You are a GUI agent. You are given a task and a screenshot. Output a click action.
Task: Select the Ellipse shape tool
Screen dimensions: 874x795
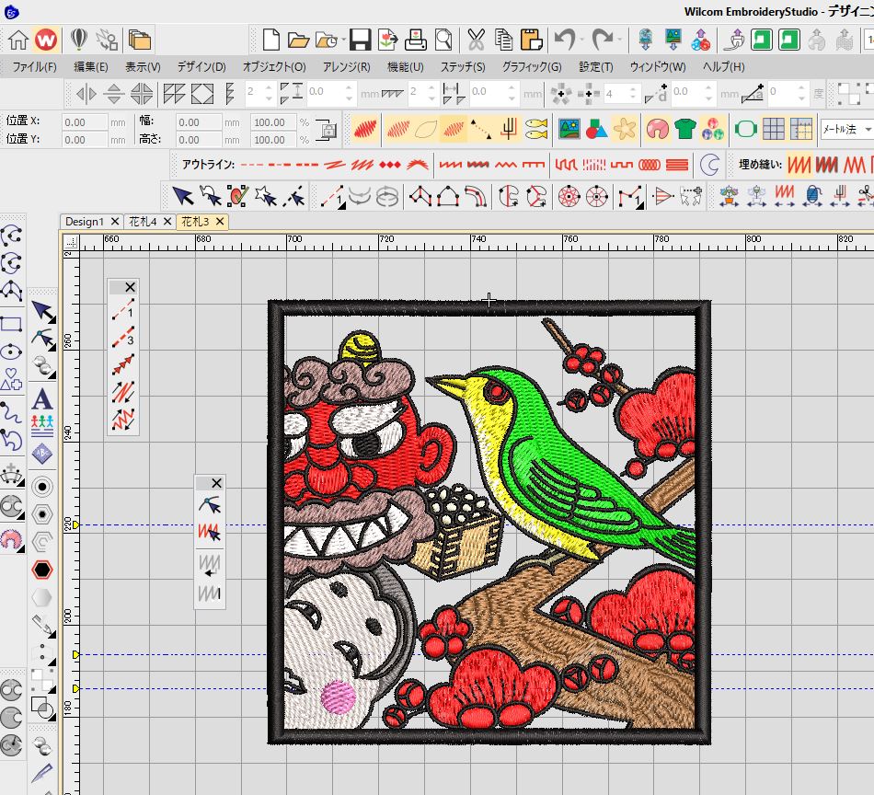click(11, 352)
